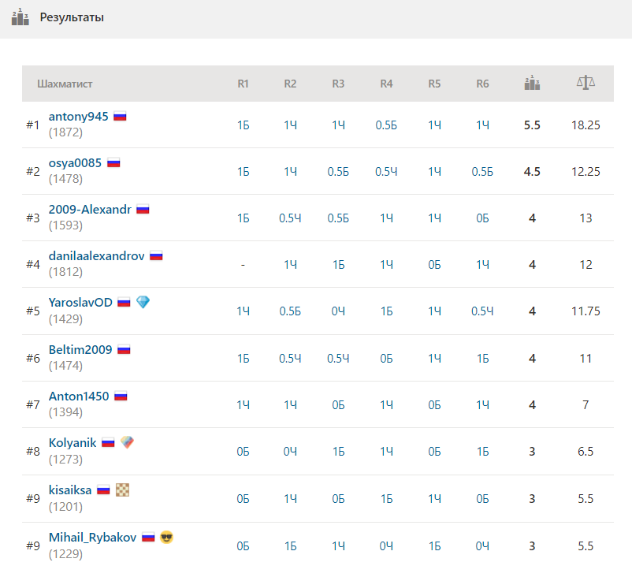The image size is (632, 566).
Task: Click the Шахматист column header
Action: [65, 84]
